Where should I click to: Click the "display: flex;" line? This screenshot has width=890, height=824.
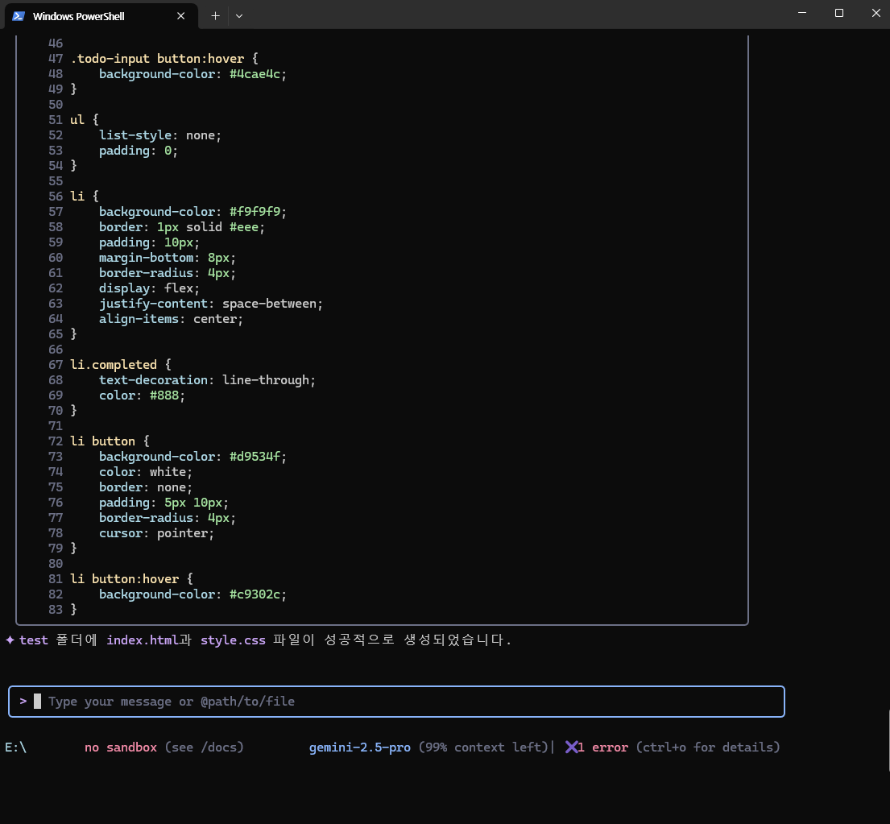coord(149,288)
